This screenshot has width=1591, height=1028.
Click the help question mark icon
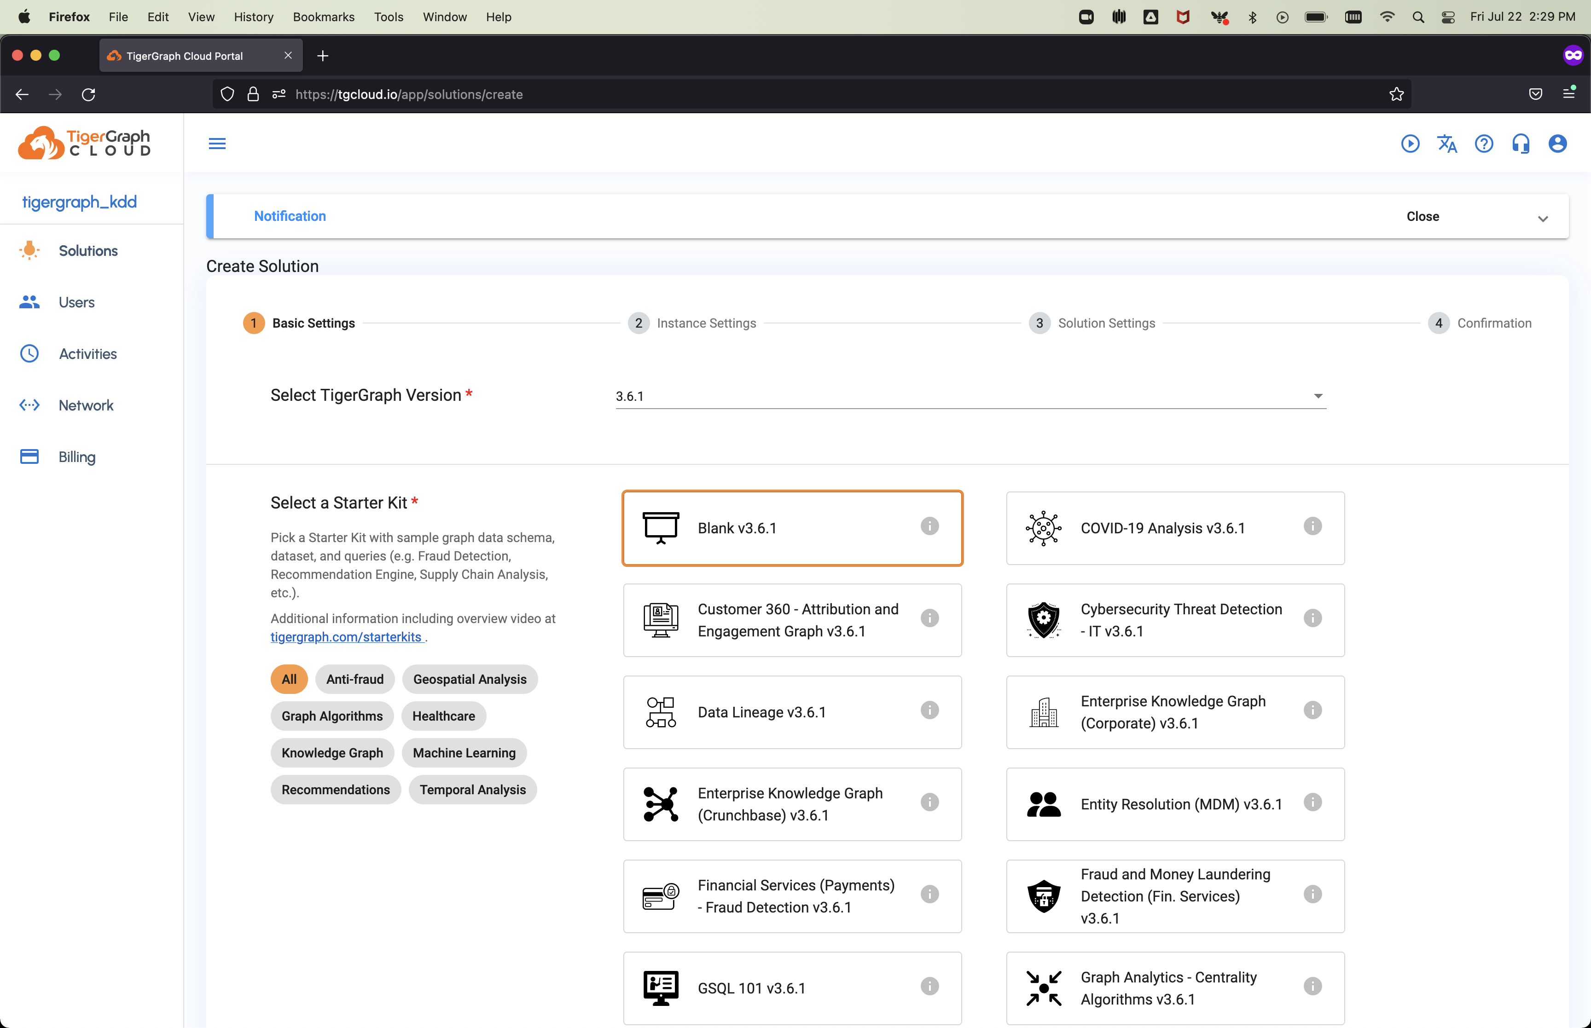click(1484, 144)
